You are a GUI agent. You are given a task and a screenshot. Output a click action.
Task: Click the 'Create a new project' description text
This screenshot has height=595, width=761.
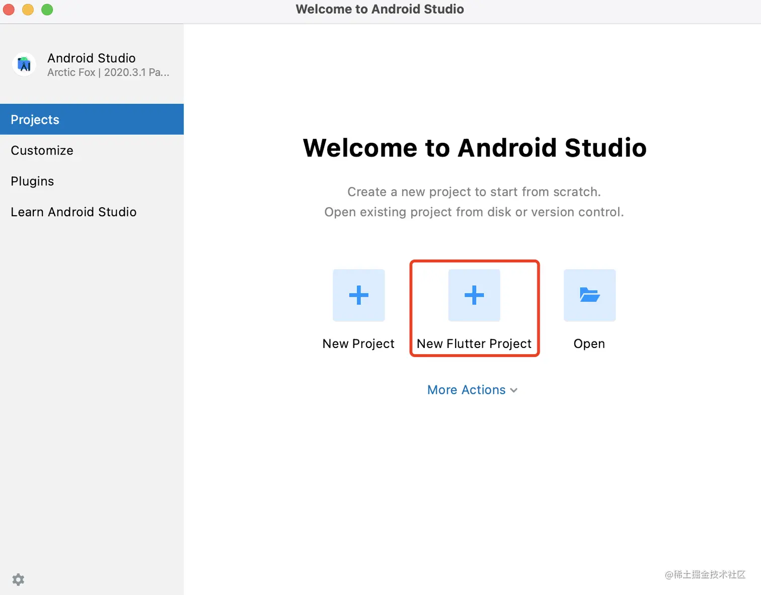474,192
